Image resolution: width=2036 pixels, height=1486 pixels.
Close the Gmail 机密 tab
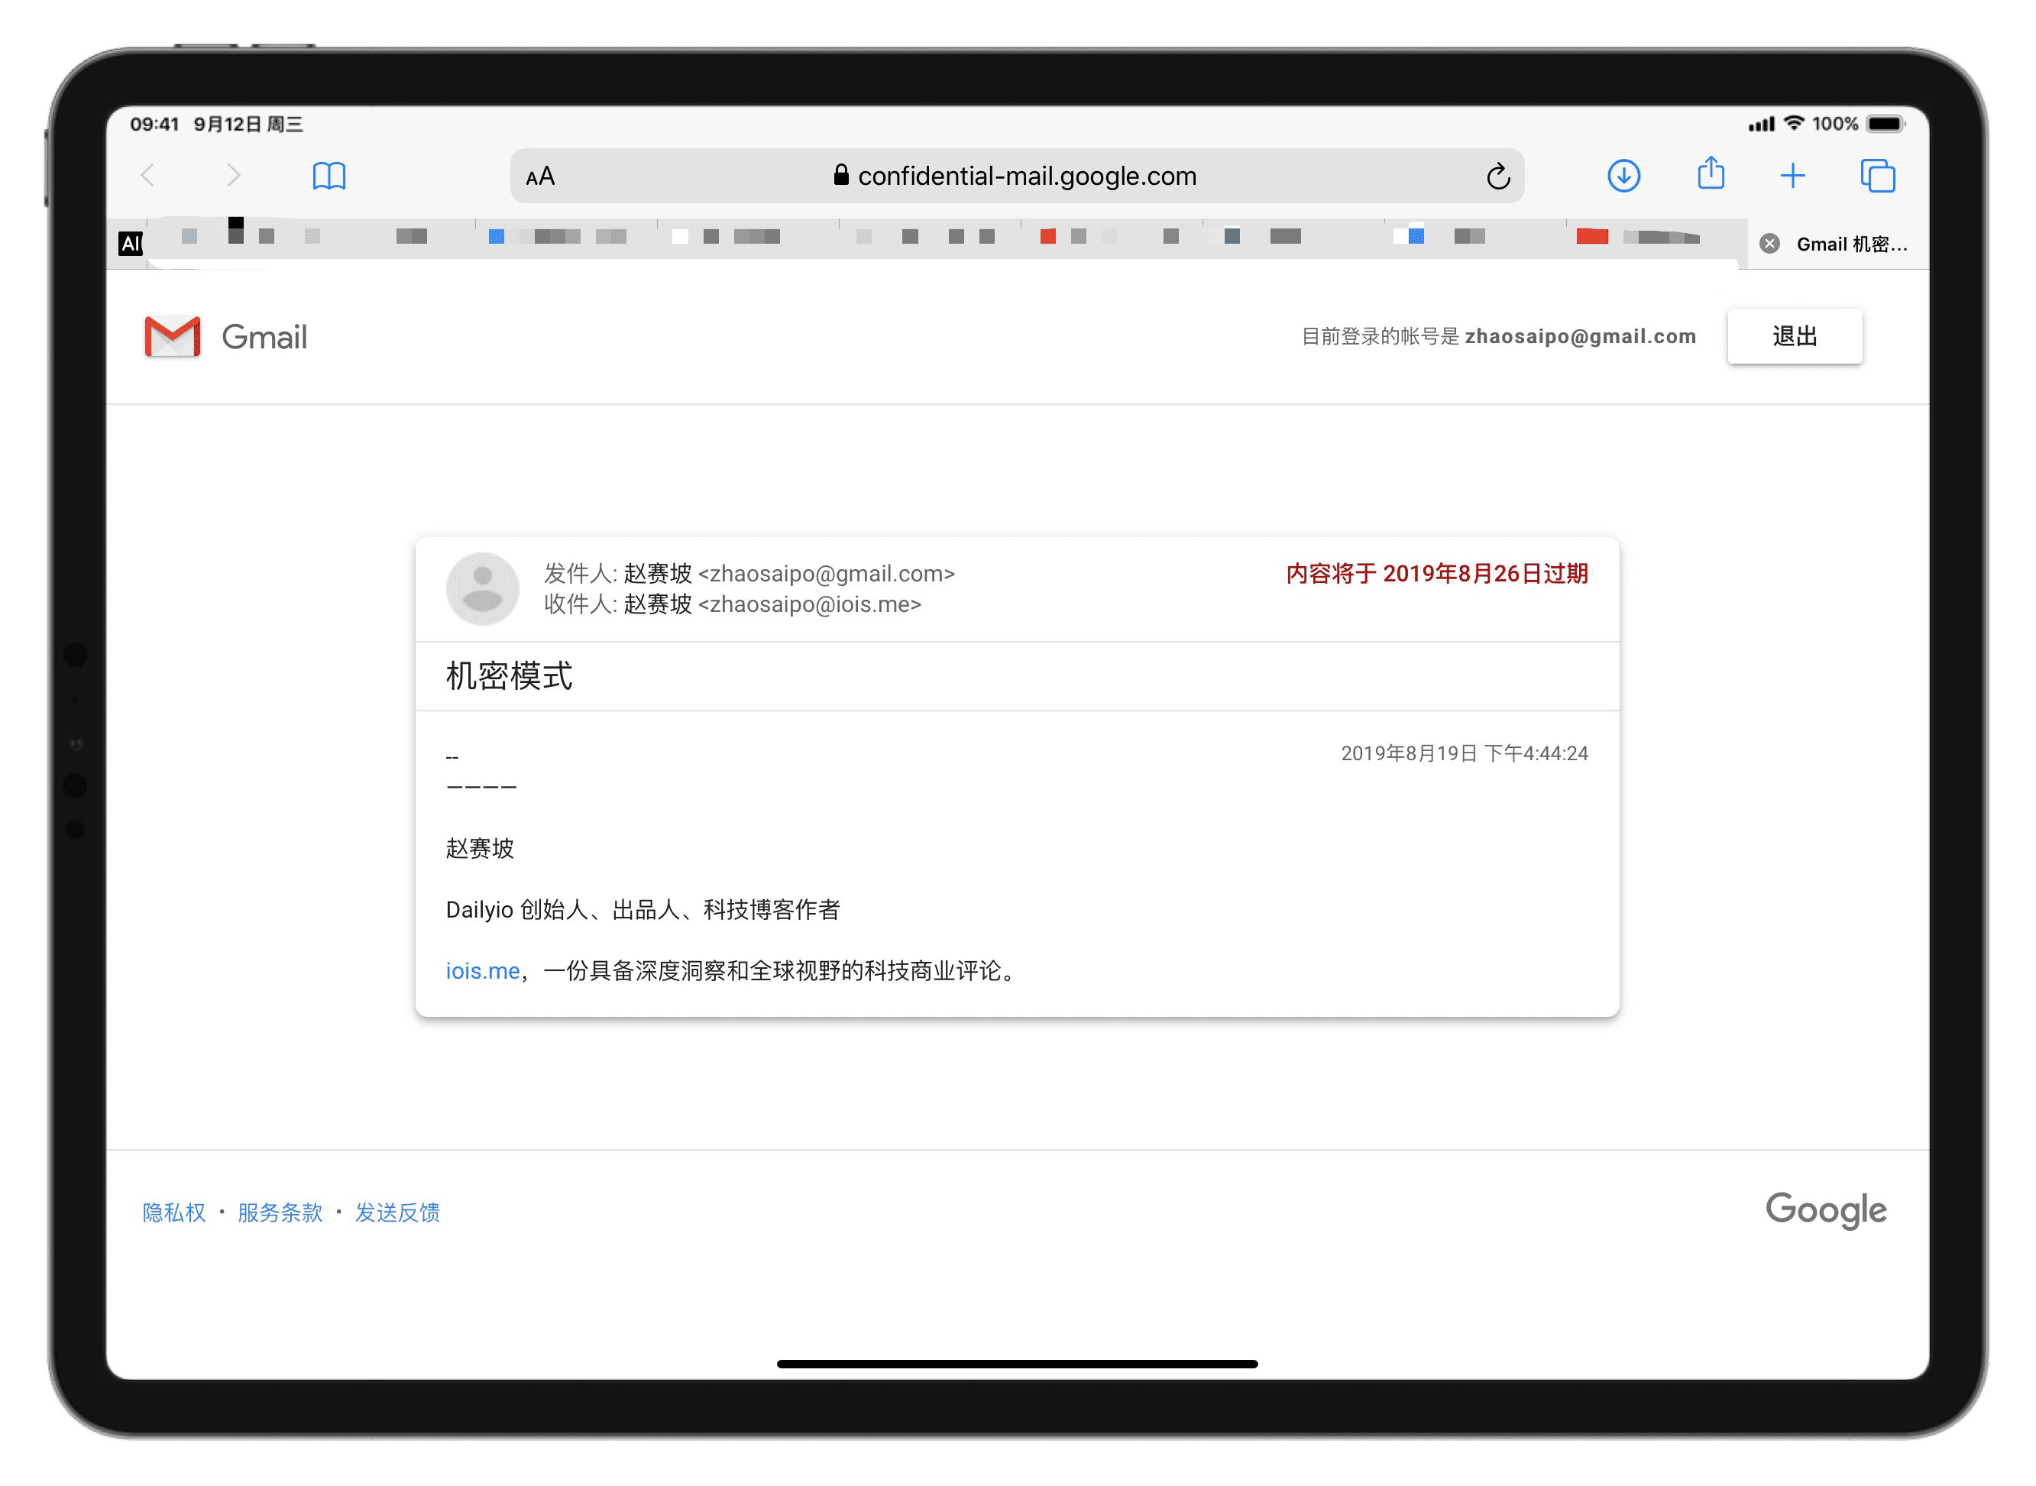1770,244
